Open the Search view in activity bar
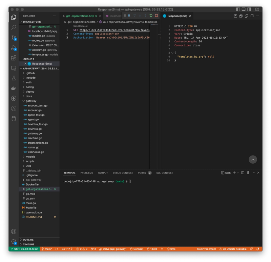Viewport: 271px width, 262px height. tap(14, 27)
